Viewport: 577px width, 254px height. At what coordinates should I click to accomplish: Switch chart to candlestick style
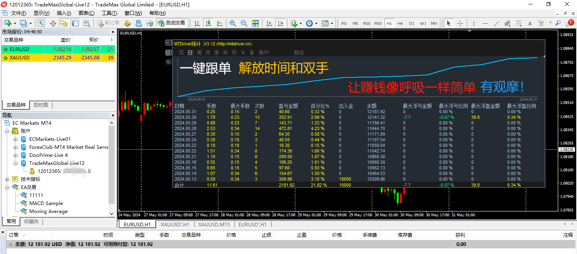[x=208, y=23]
